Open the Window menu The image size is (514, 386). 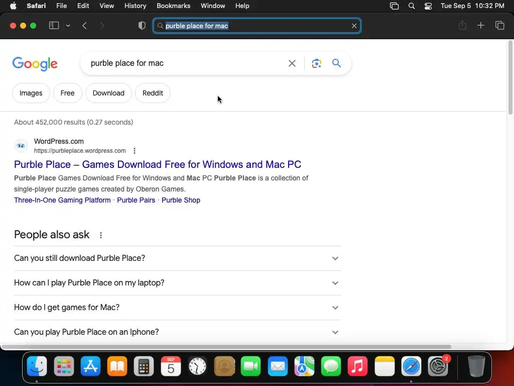click(213, 6)
